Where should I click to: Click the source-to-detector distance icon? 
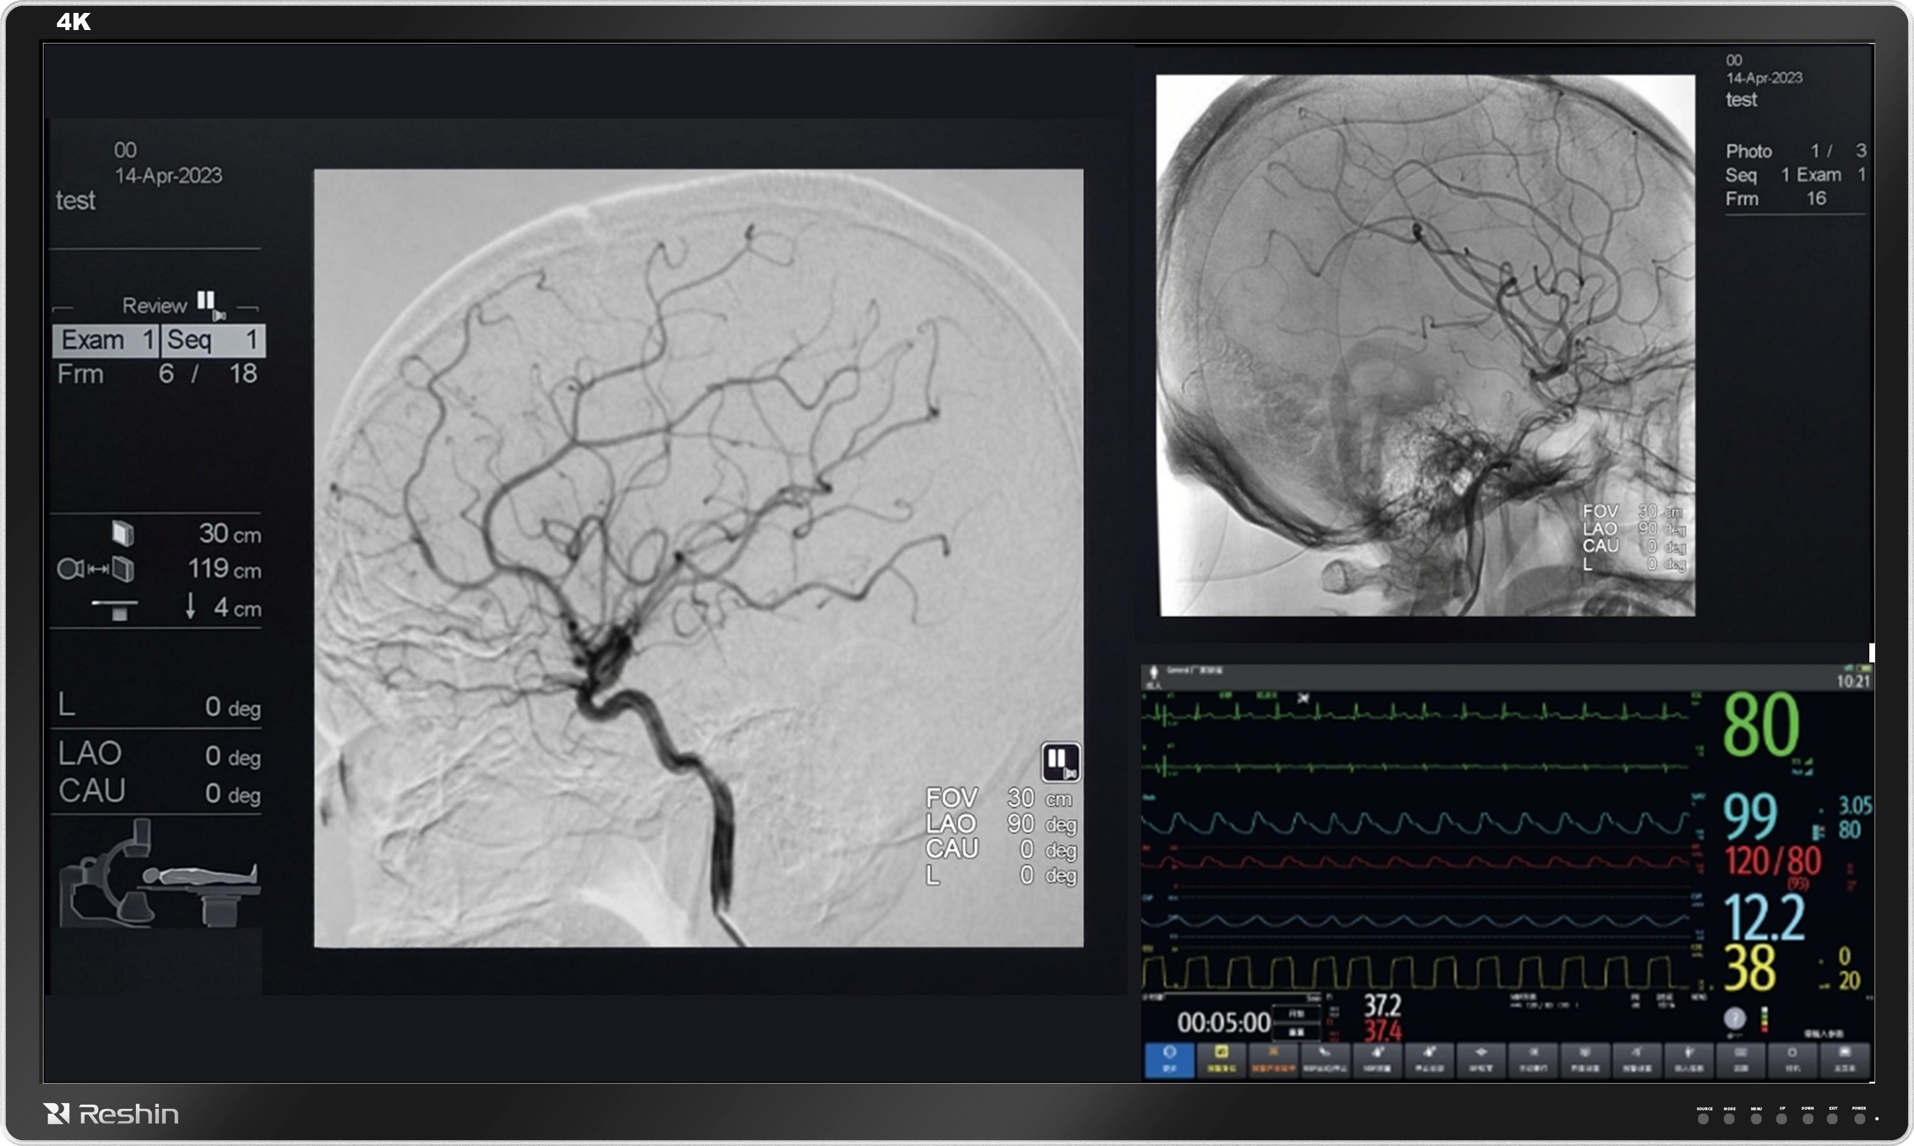tap(95, 570)
